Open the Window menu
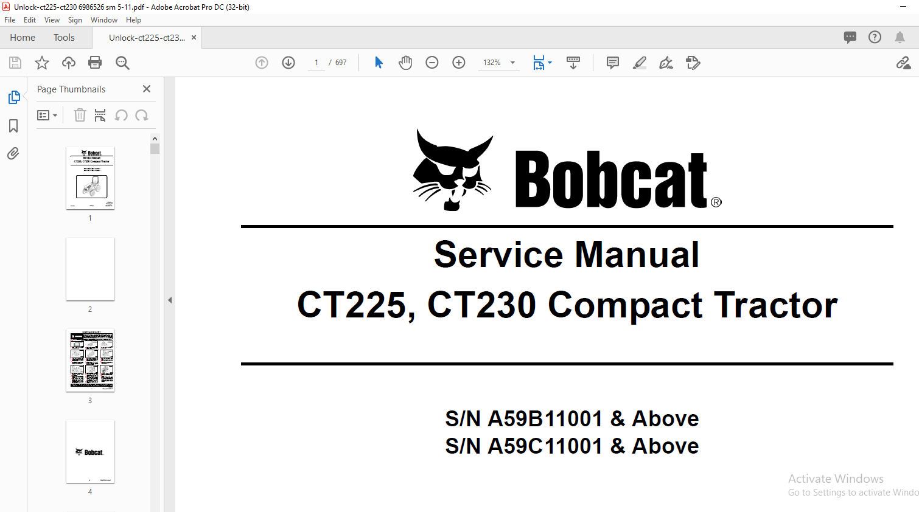This screenshot has height=512, width=919. coord(104,20)
